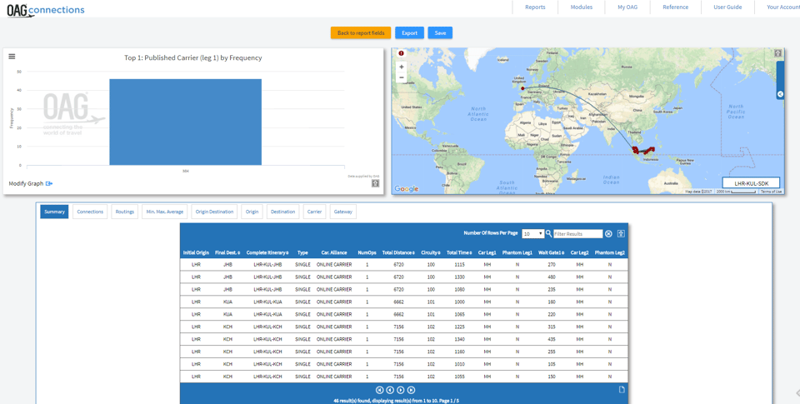The height and width of the screenshot is (404, 800).
Task: Click the search magnifier icon
Action: click(x=548, y=233)
